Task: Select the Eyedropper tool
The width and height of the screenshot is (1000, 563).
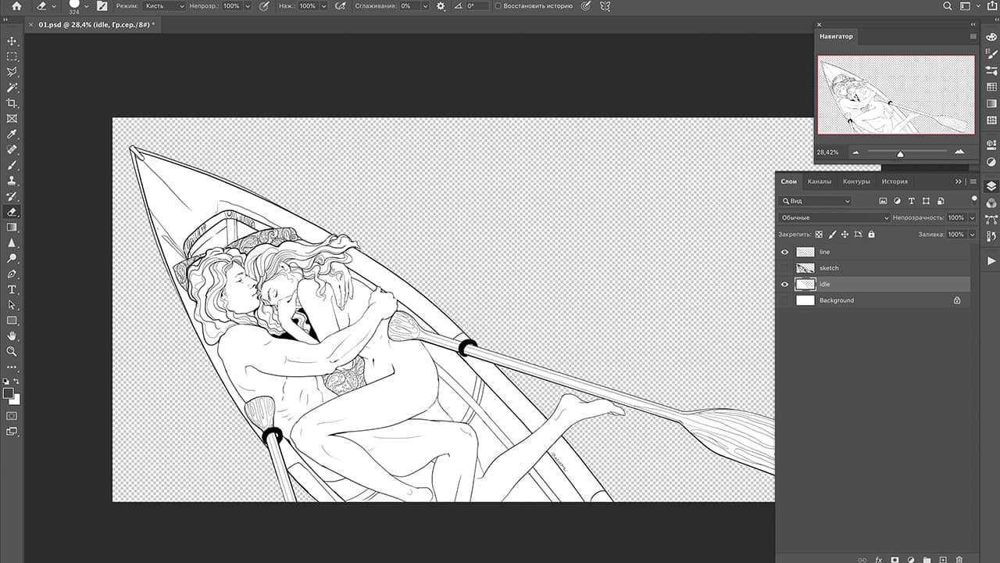Action: [x=12, y=134]
